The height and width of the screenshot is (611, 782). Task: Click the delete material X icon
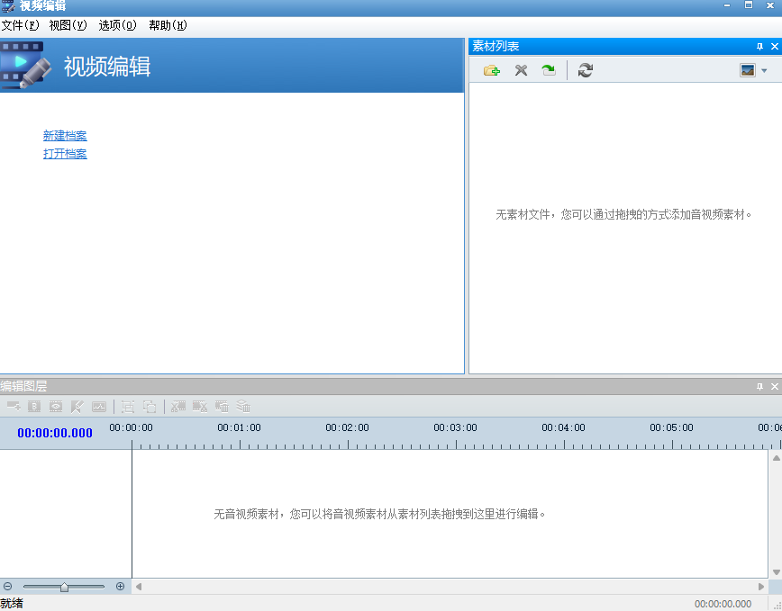pyautogui.click(x=521, y=70)
